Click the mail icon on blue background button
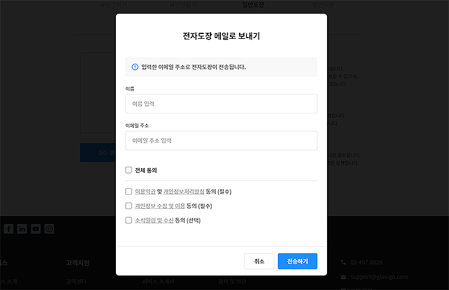The height and width of the screenshot is (290, 449). pyautogui.click(x=103, y=153)
